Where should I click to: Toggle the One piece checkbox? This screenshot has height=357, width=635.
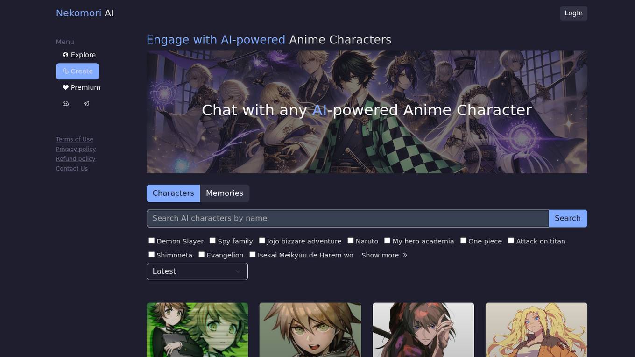(463, 241)
